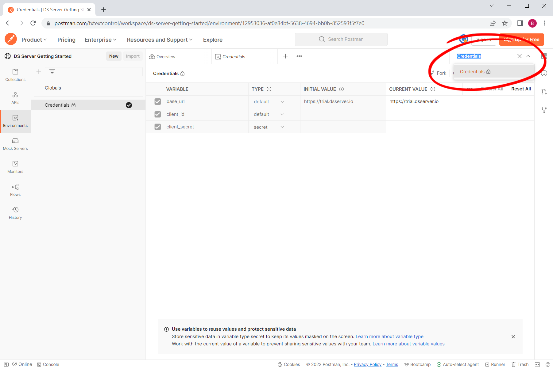Uncheck the base_url variable checkbox

[158, 101]
